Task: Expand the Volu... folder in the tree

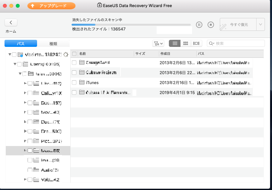Action: pos(25,179)
